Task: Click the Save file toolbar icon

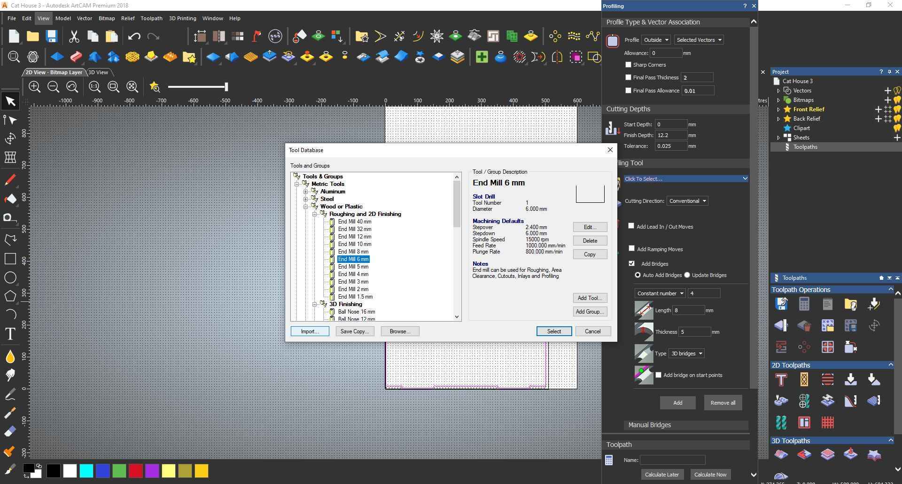Action: point(51,36)
